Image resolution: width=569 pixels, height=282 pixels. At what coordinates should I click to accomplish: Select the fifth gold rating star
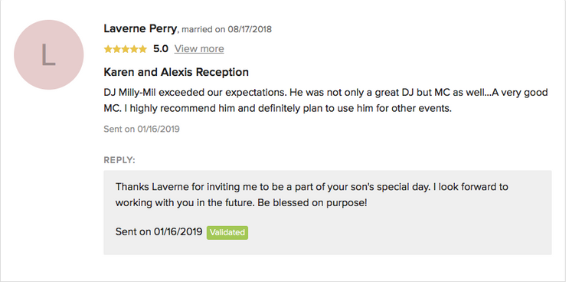coord(142,49)
